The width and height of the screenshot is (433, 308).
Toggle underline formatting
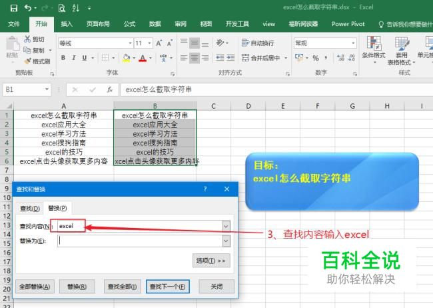[85, 58]
